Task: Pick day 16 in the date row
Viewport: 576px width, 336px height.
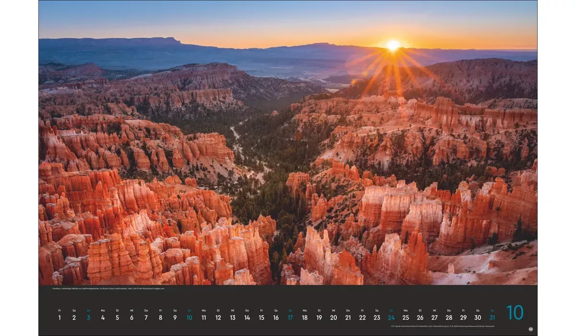Action: 276,318
